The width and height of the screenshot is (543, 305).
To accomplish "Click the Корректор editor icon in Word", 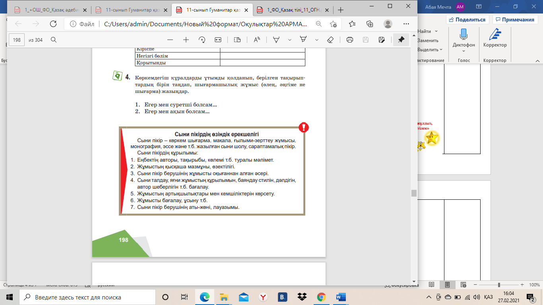I will coord(495,35).
